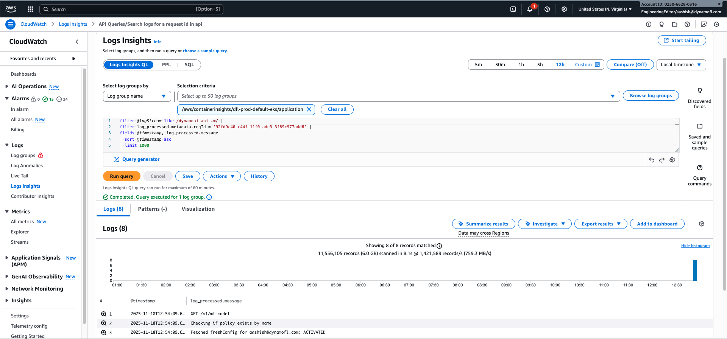Open the screen monitor icon in toolbar
727x339 pixels.
coord(704,24)
